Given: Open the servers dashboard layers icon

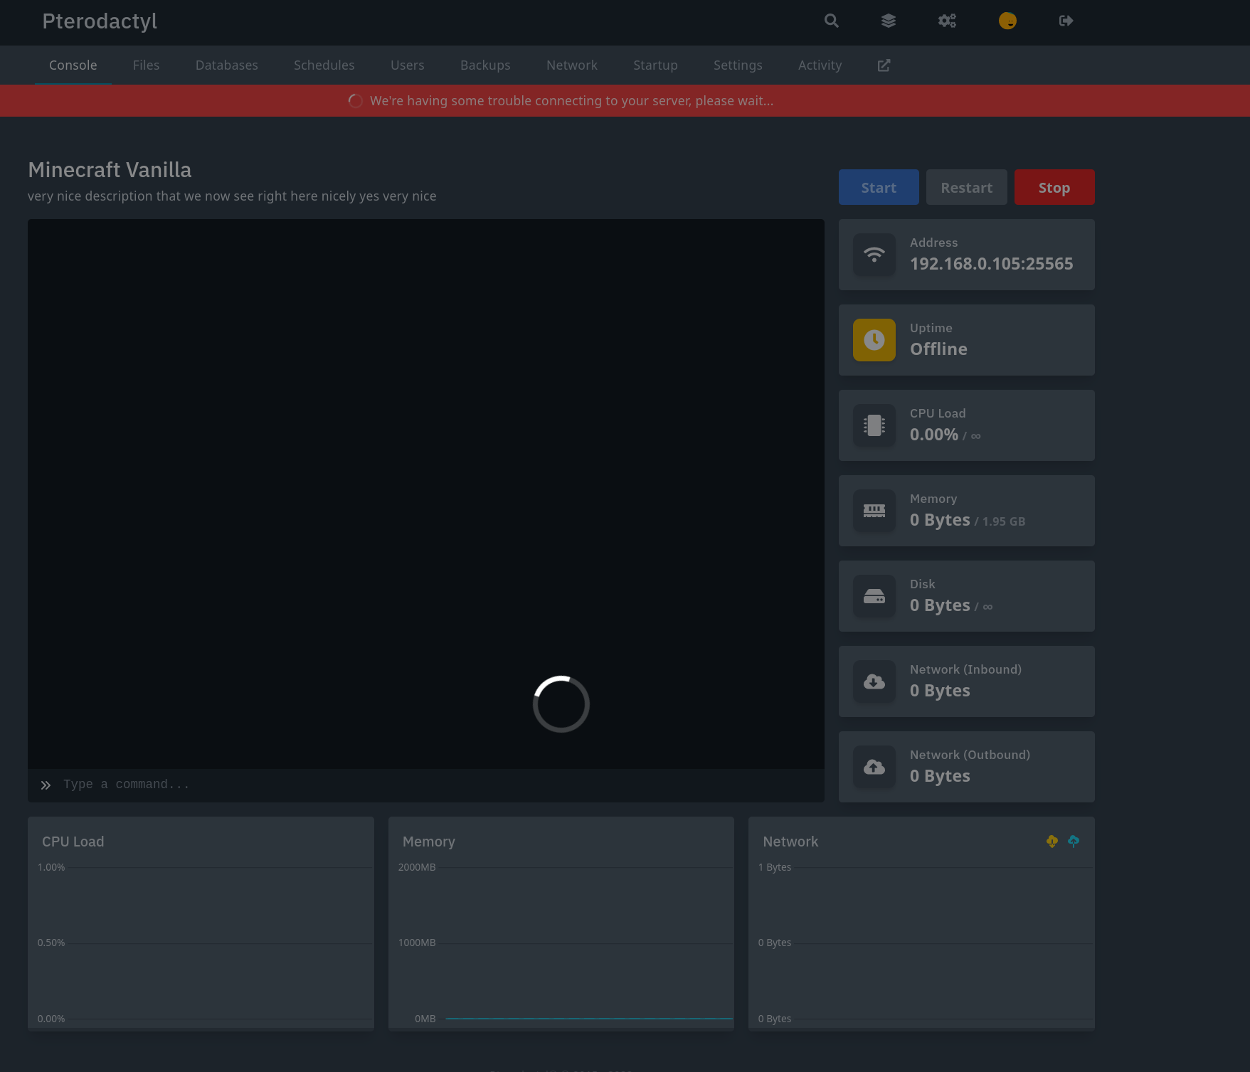Looking at the screenshot, I should coord(889,21).
